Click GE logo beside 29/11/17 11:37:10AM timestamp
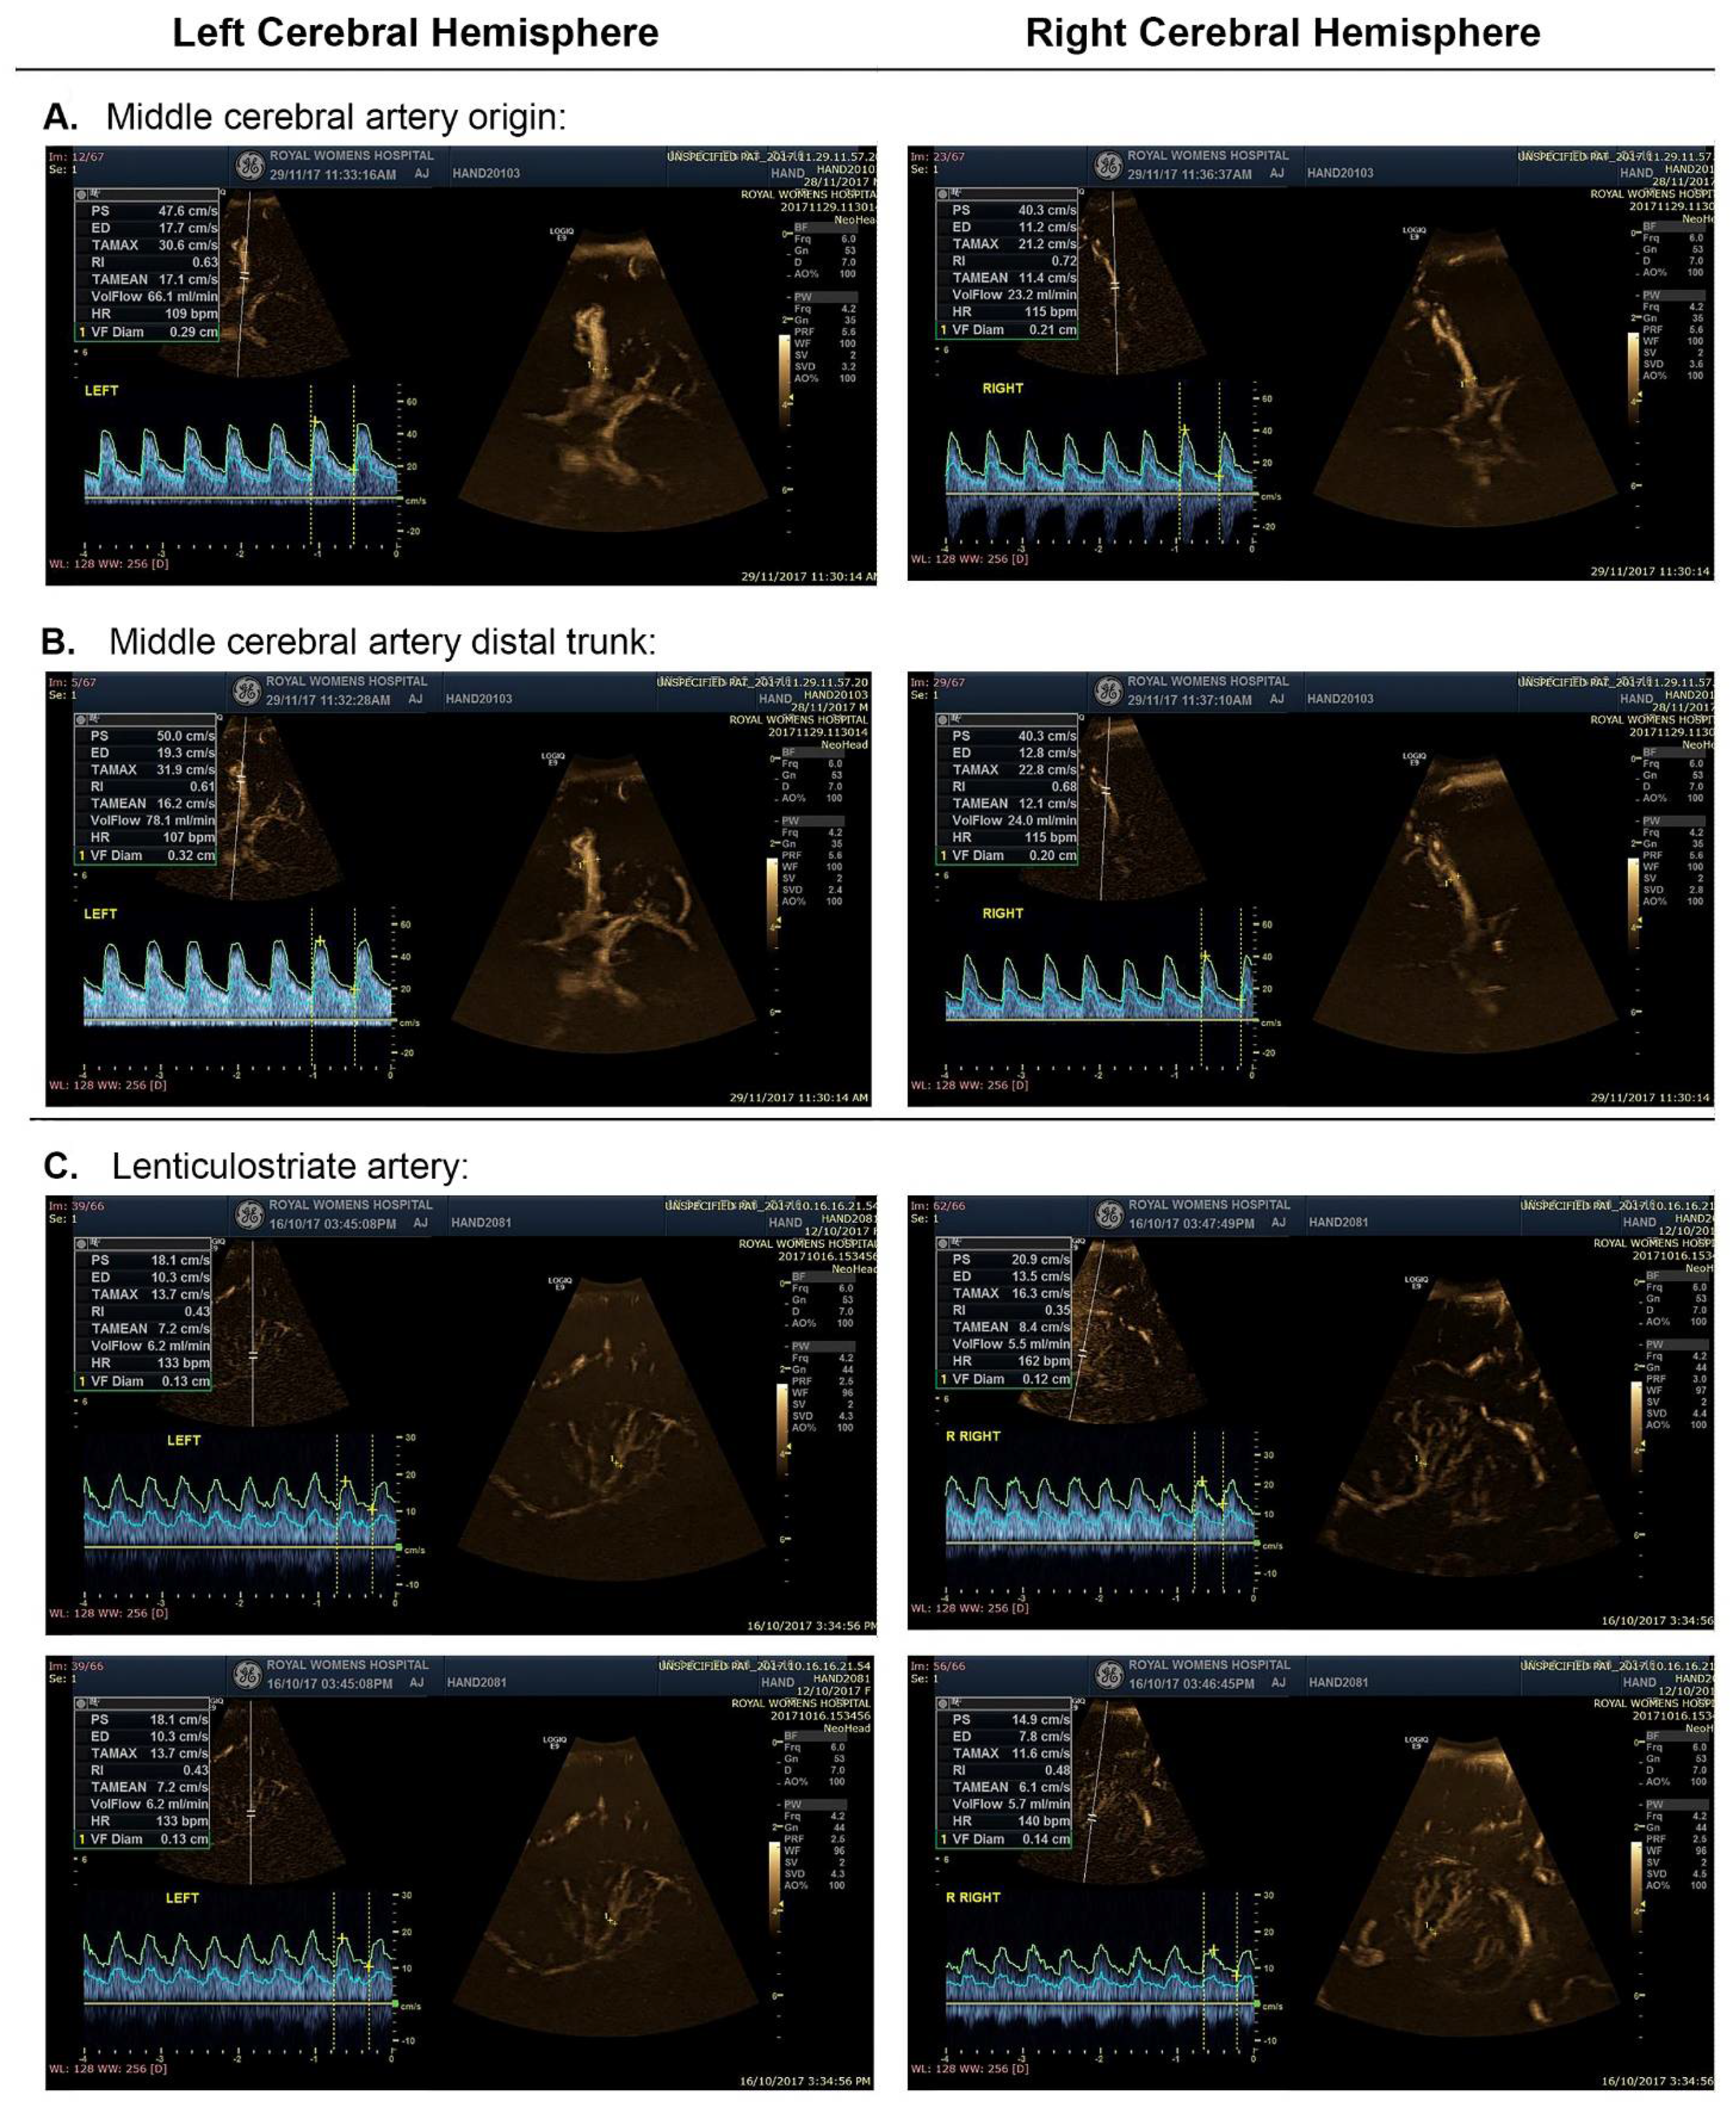The height and width of the screenshot is (2109, 1736). point(1108,690)
